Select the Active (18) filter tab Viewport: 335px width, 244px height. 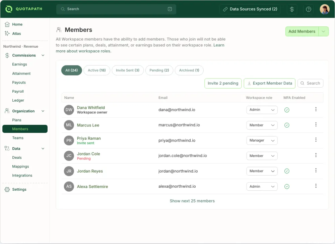tap(97, 70)
